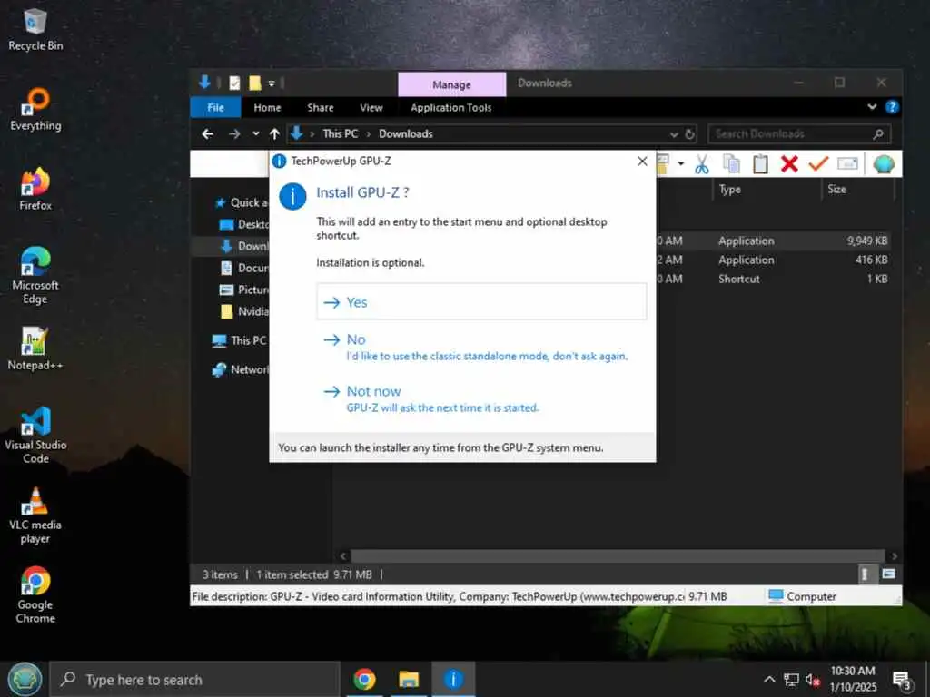Image resolution: width=930 pixels, height=697 pixels.
Task: Select Quick access in navigation pane
Action: [x=240, y=202]
